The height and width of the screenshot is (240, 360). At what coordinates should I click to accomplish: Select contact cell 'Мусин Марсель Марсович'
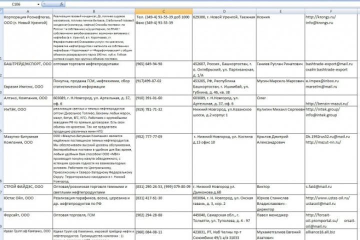click(x=280, y=86)
